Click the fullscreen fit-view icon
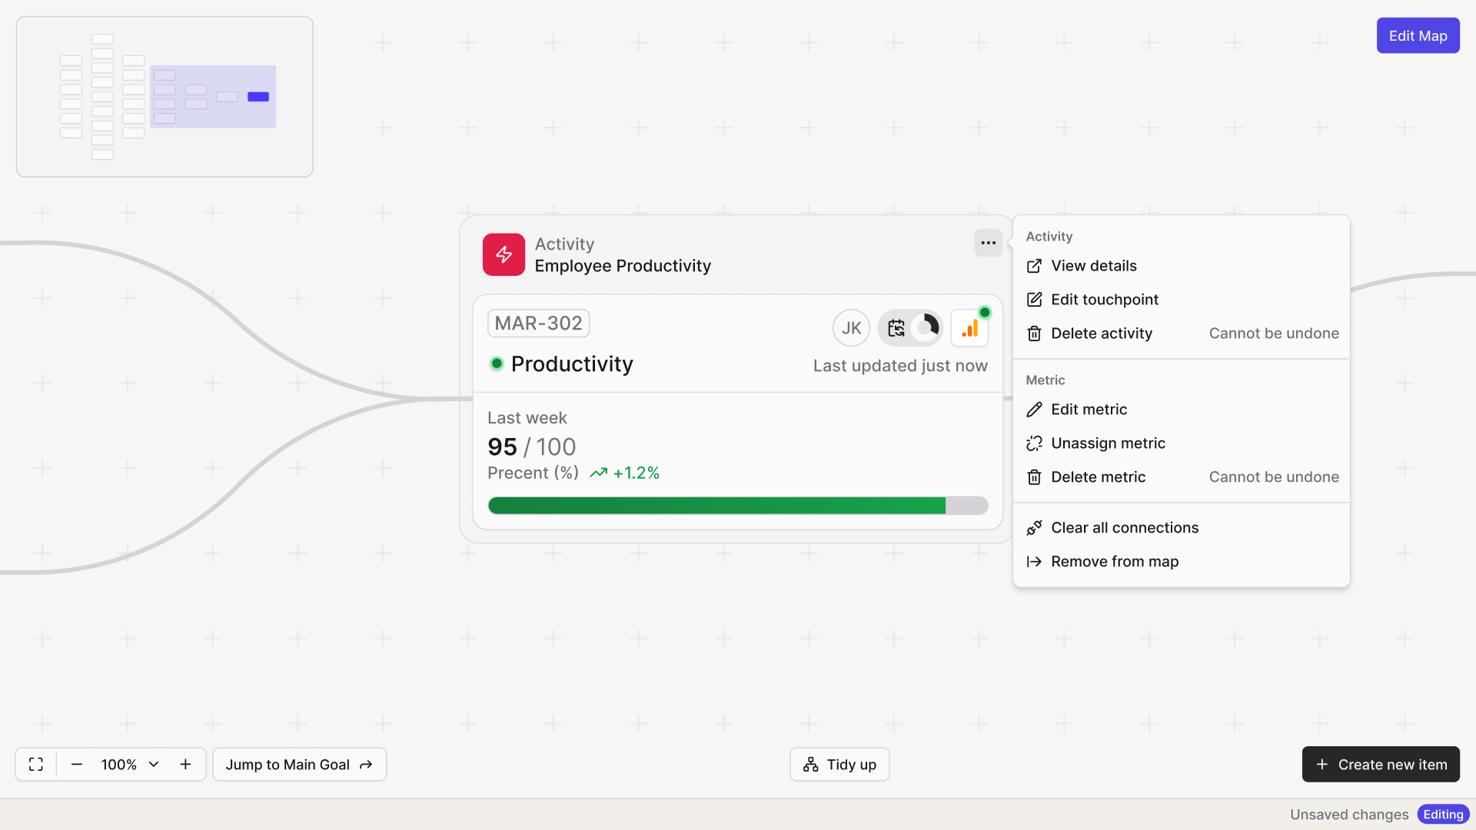The height and width of the screenshot is (830, 1476). [36, 764]
